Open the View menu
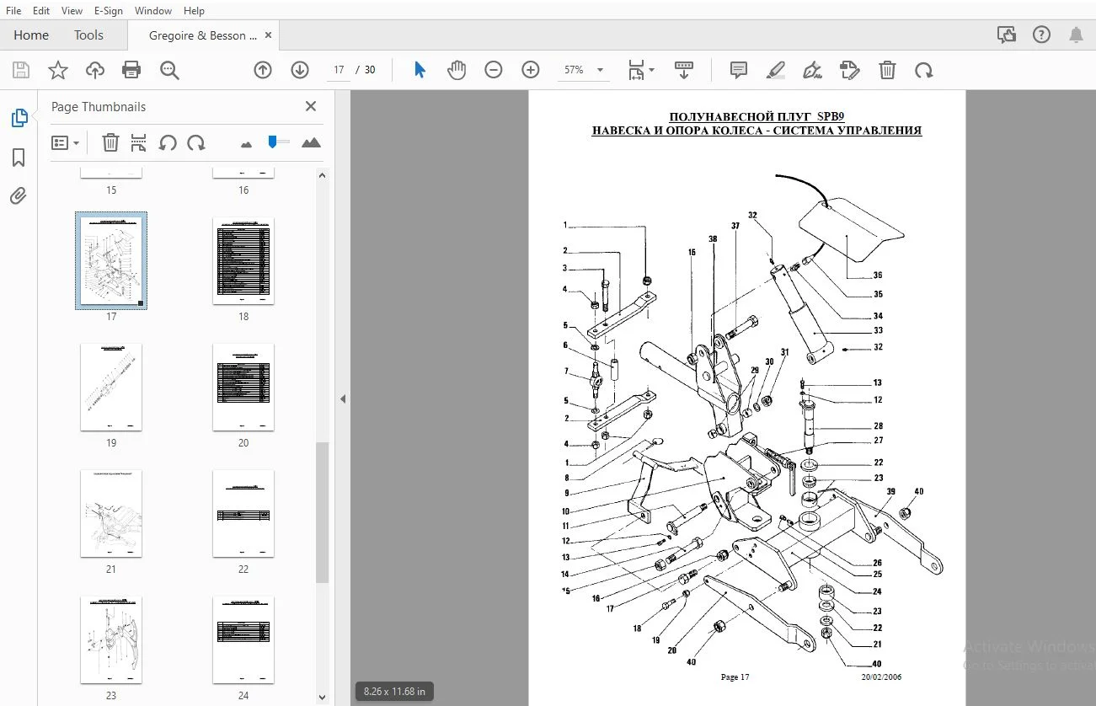Image resolution: width=1096 pixels, height=706 pixels. 72,10
